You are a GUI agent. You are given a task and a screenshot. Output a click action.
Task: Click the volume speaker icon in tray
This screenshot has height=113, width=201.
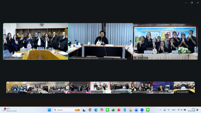182,110
